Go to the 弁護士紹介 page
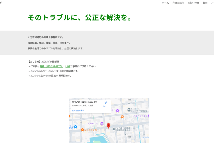 point(178,3)
